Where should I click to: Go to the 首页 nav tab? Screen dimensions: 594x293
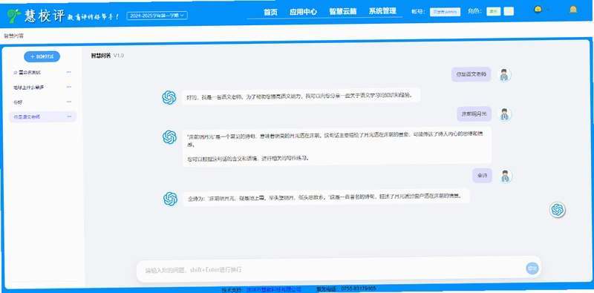270,12
